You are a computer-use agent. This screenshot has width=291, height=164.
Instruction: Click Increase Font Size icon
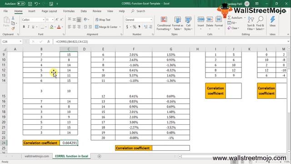57,20
